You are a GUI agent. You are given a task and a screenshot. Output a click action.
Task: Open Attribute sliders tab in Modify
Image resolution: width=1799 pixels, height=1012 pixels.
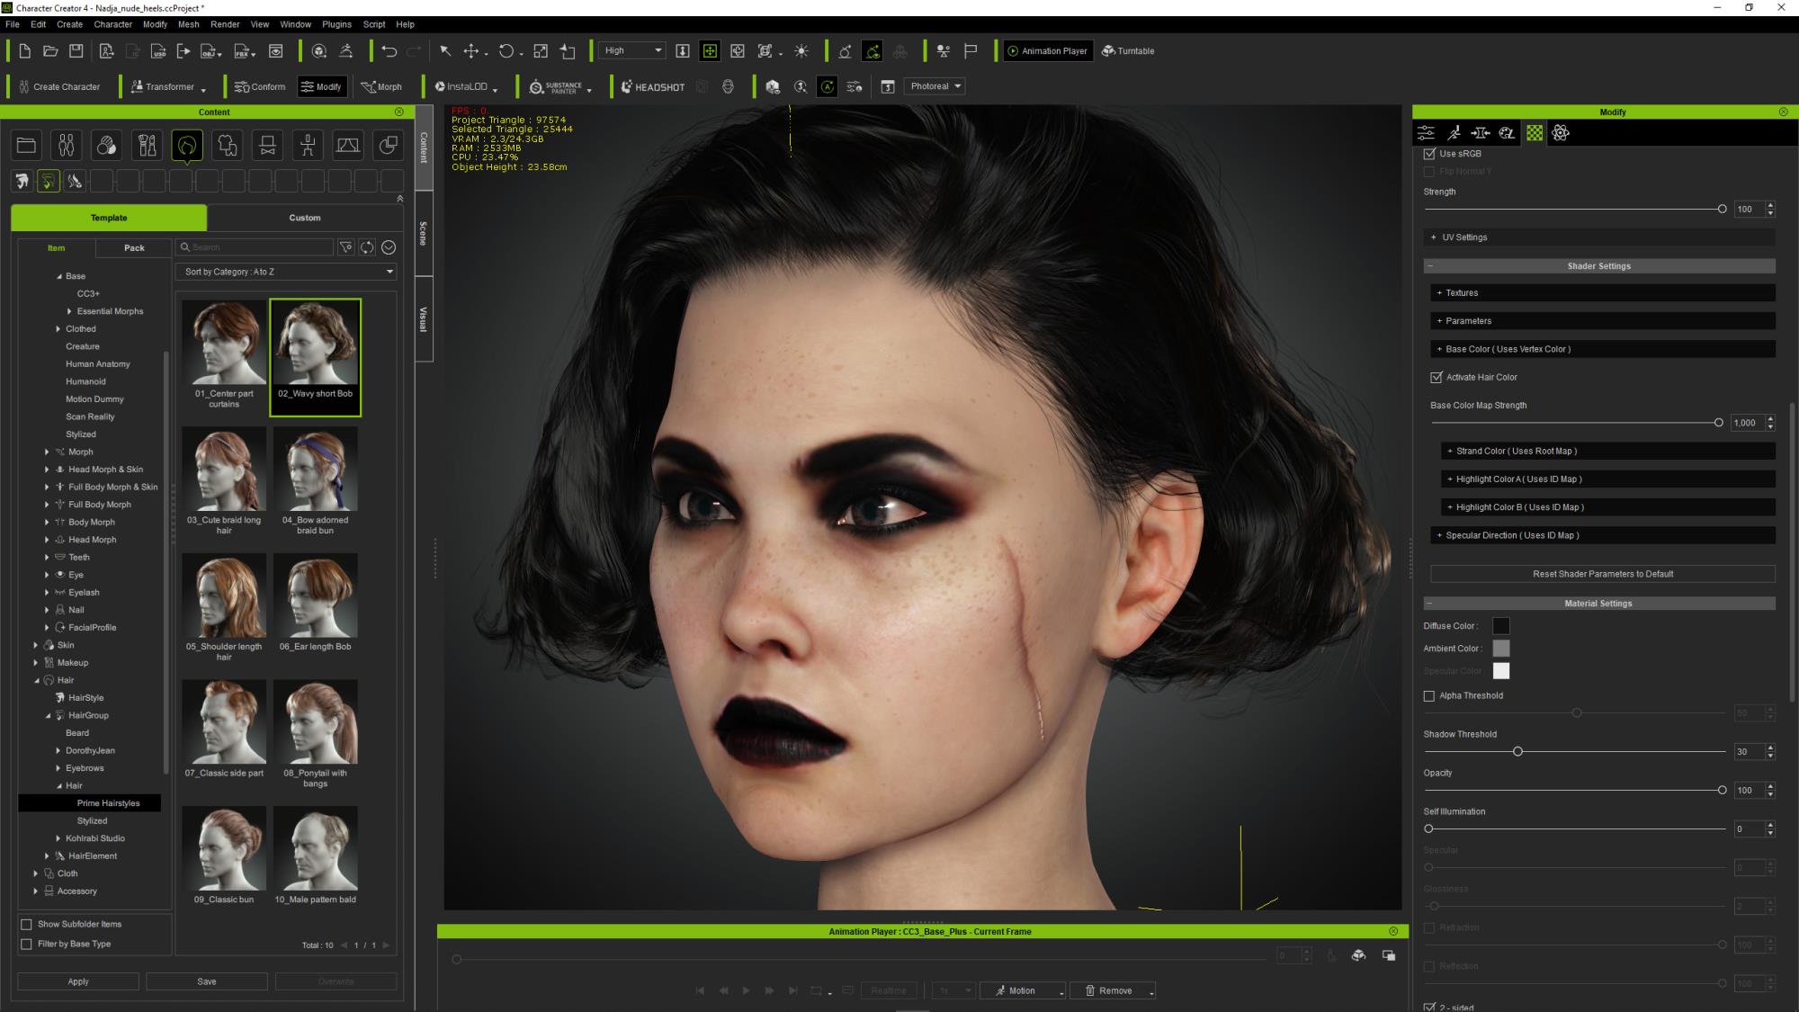pos(1427,133)
